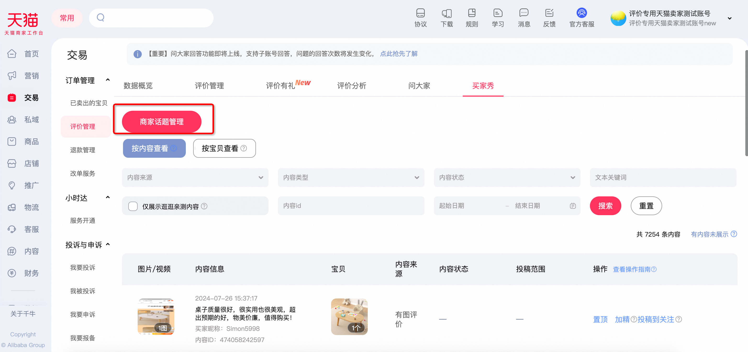Click help icon after 投稿到关注
The image size is (748, 352).
tap(679, 319)
